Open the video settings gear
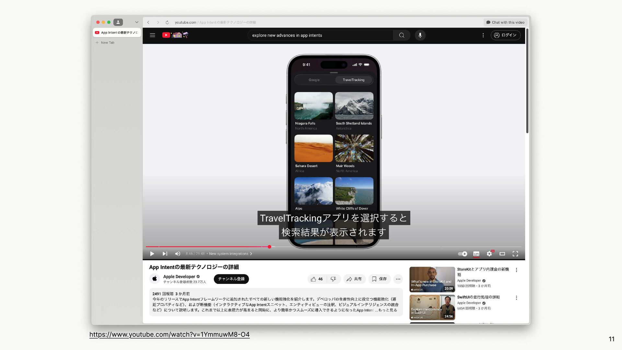 tap(489, 254)
